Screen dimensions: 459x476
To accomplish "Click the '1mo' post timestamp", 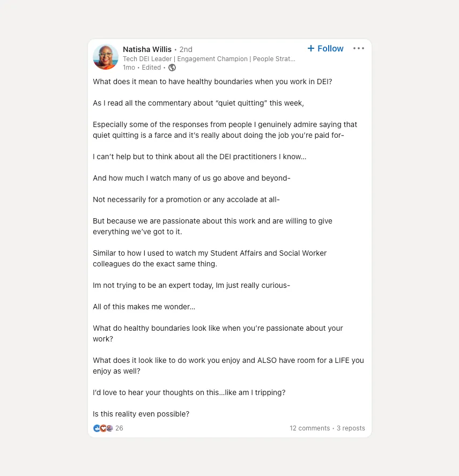I will (129, 68).
